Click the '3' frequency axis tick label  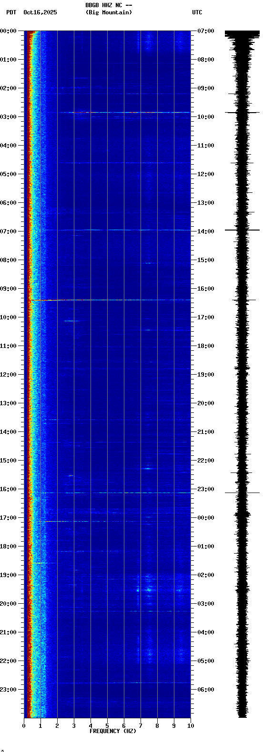point(74,726)
